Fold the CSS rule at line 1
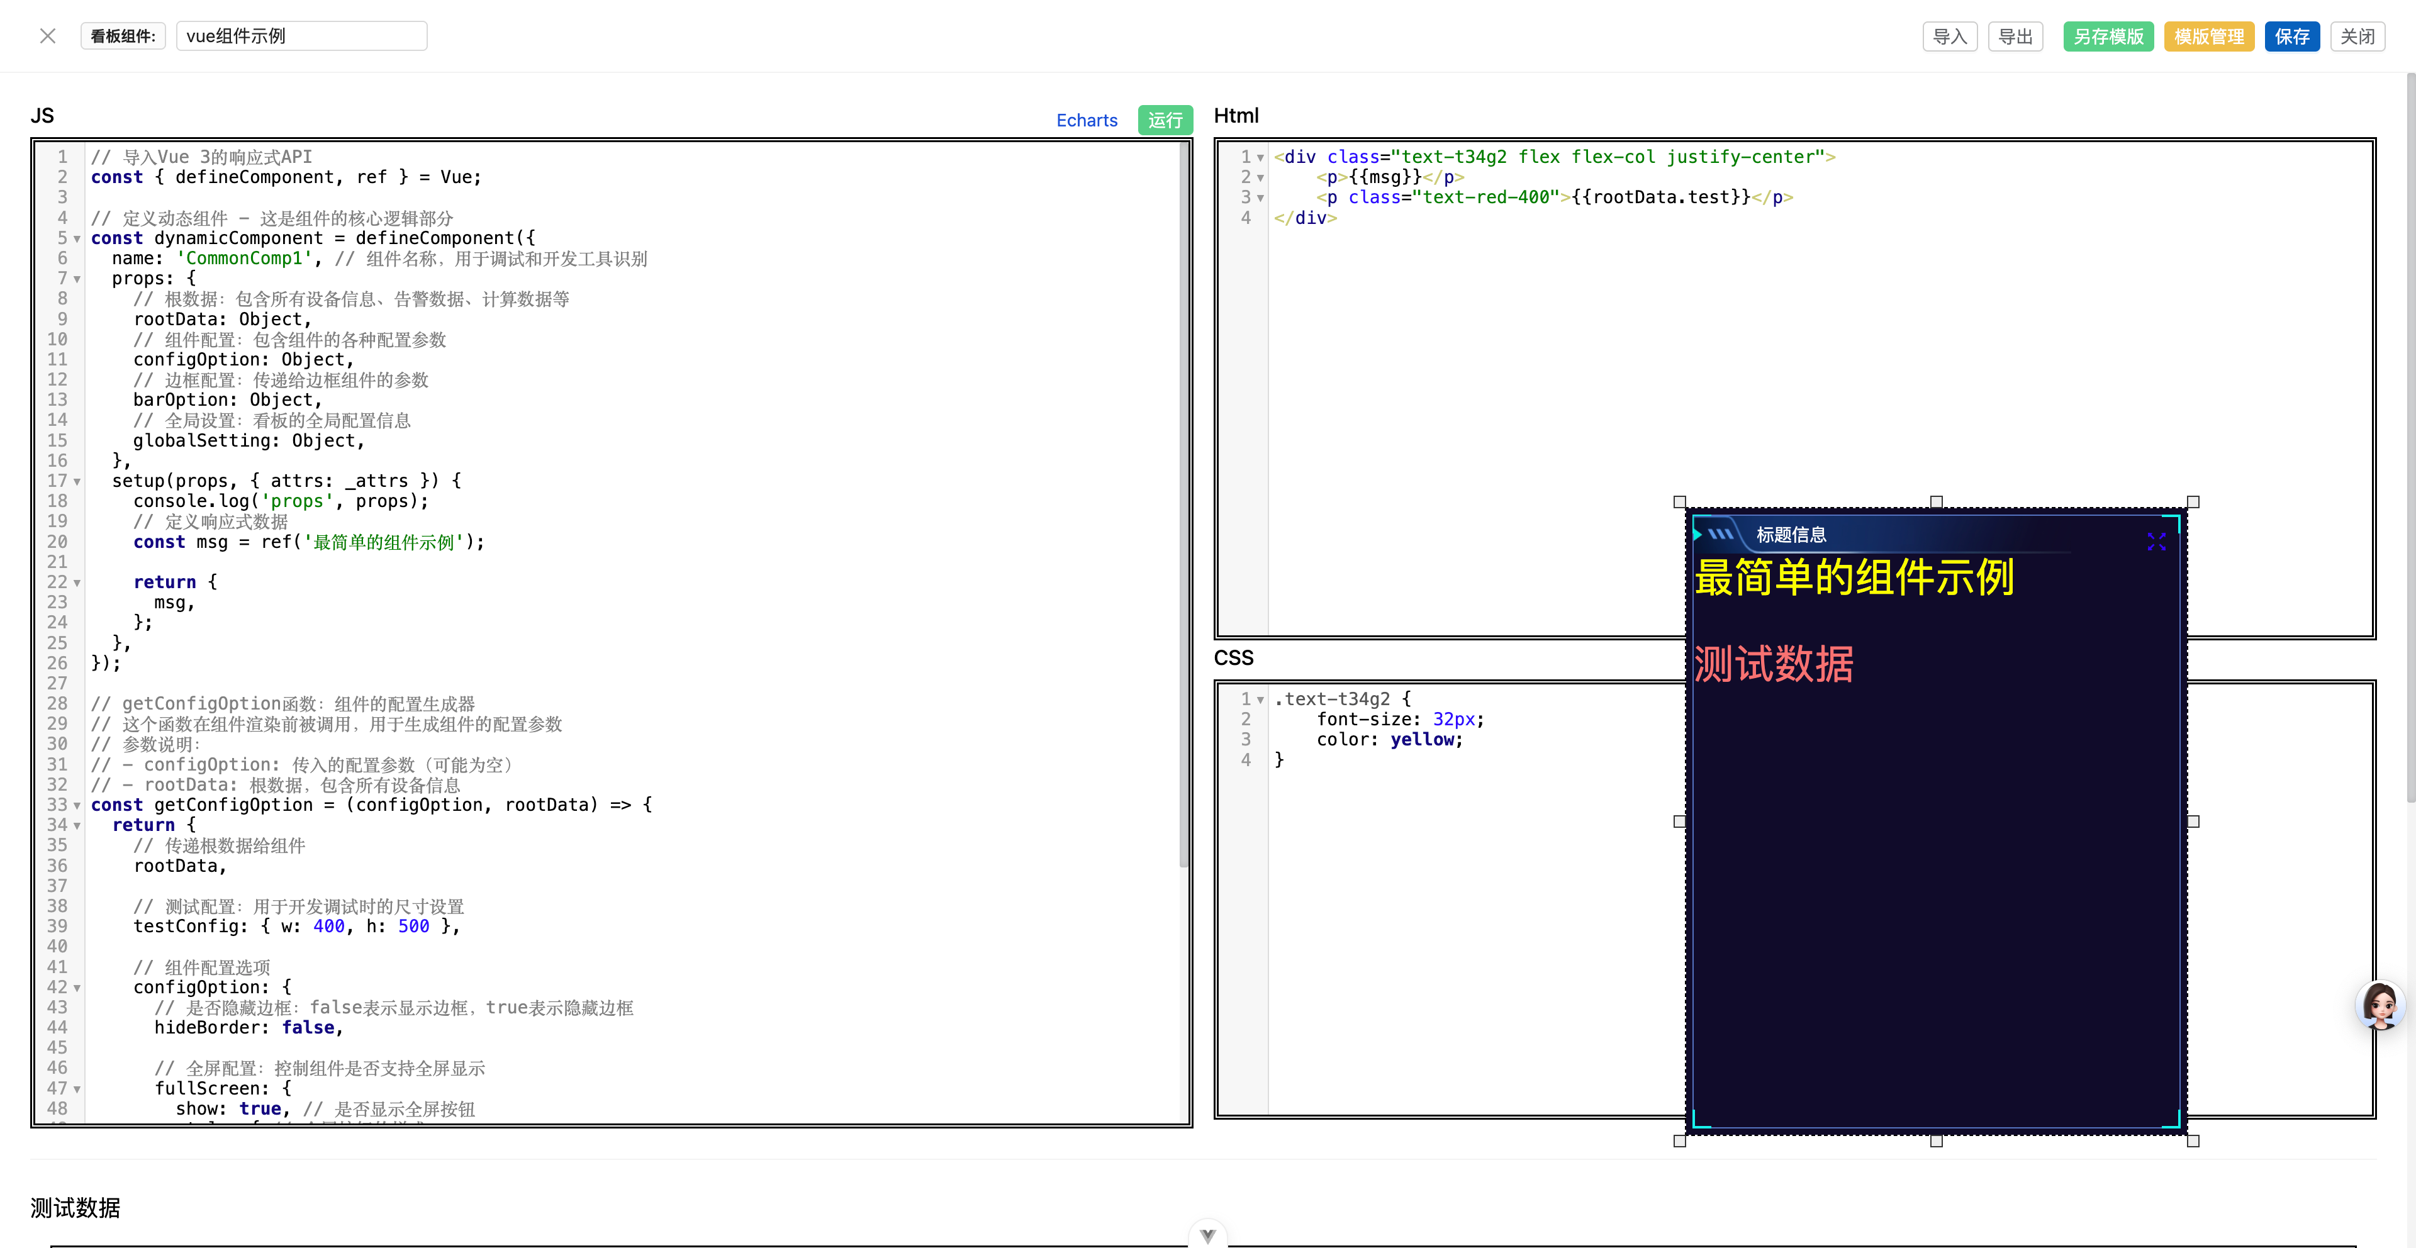Screen dimensions: 2416x1248 [x=1260, y=699]
